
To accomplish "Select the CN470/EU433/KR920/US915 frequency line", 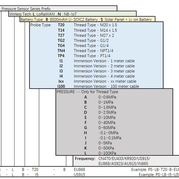I will 124,159.
